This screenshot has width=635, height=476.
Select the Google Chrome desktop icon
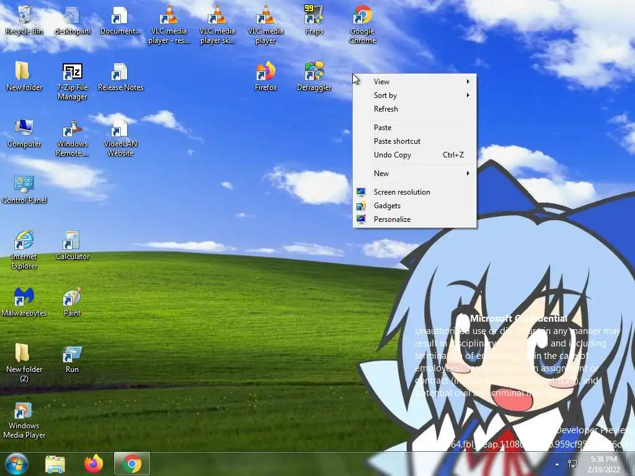[362, 25]
